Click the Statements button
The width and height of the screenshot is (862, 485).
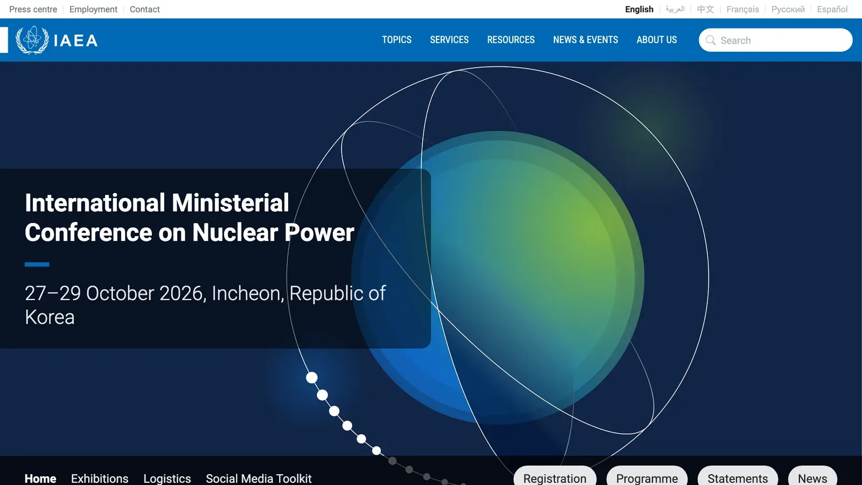tap(738, 476)
